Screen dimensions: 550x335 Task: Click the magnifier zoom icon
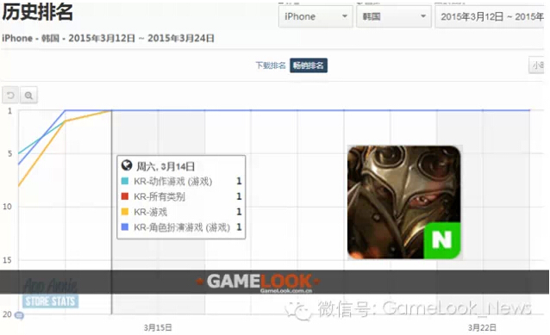[x=28, y=95]
